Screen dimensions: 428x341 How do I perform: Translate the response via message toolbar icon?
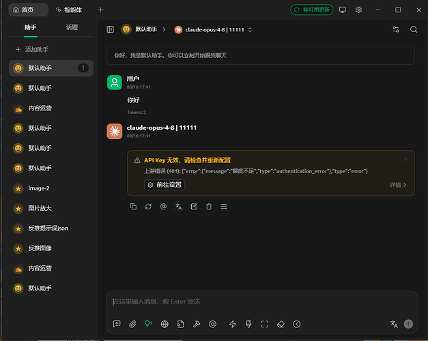(x=179, y=207)
